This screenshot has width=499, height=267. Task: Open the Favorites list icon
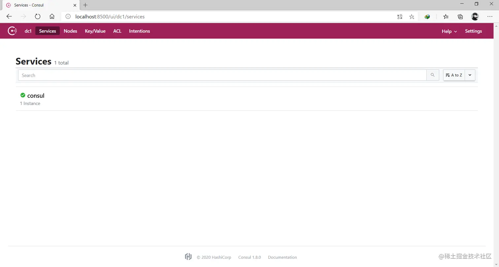[x=446, y=16]
